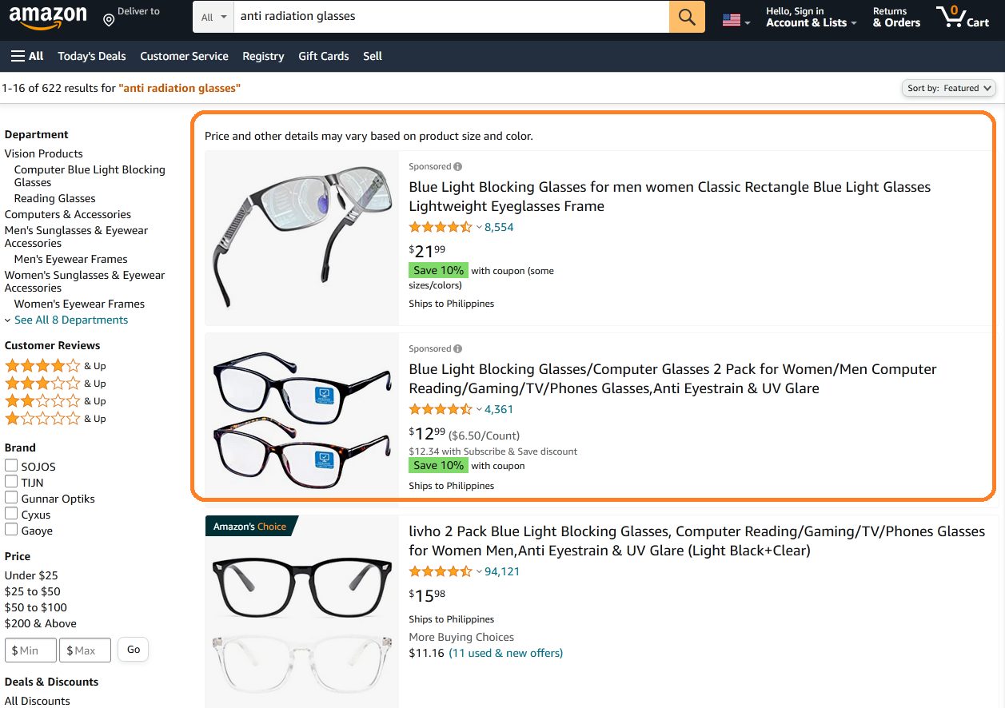Open the Today's Deals menu item

(x=91, y=56)
